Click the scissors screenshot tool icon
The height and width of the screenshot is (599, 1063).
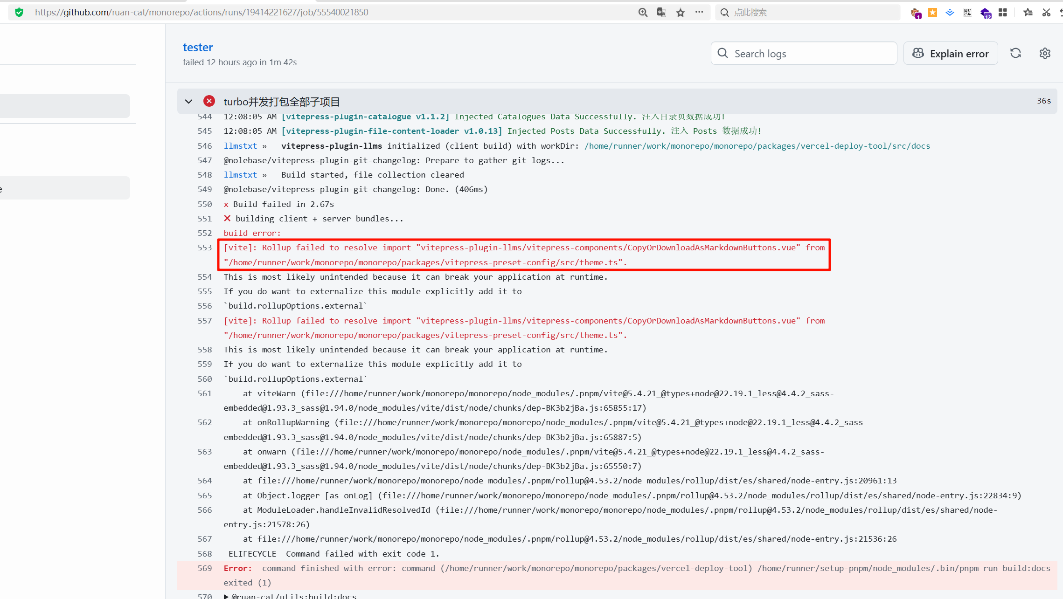click(x=1046, y=12)
